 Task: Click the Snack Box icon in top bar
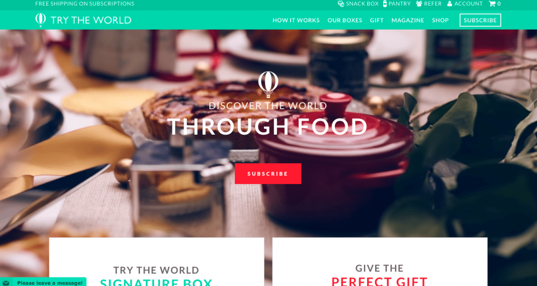pyautogui.click(x=341, y=4)
